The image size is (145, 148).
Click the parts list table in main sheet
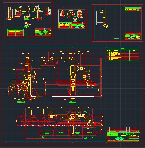(123, 54)
